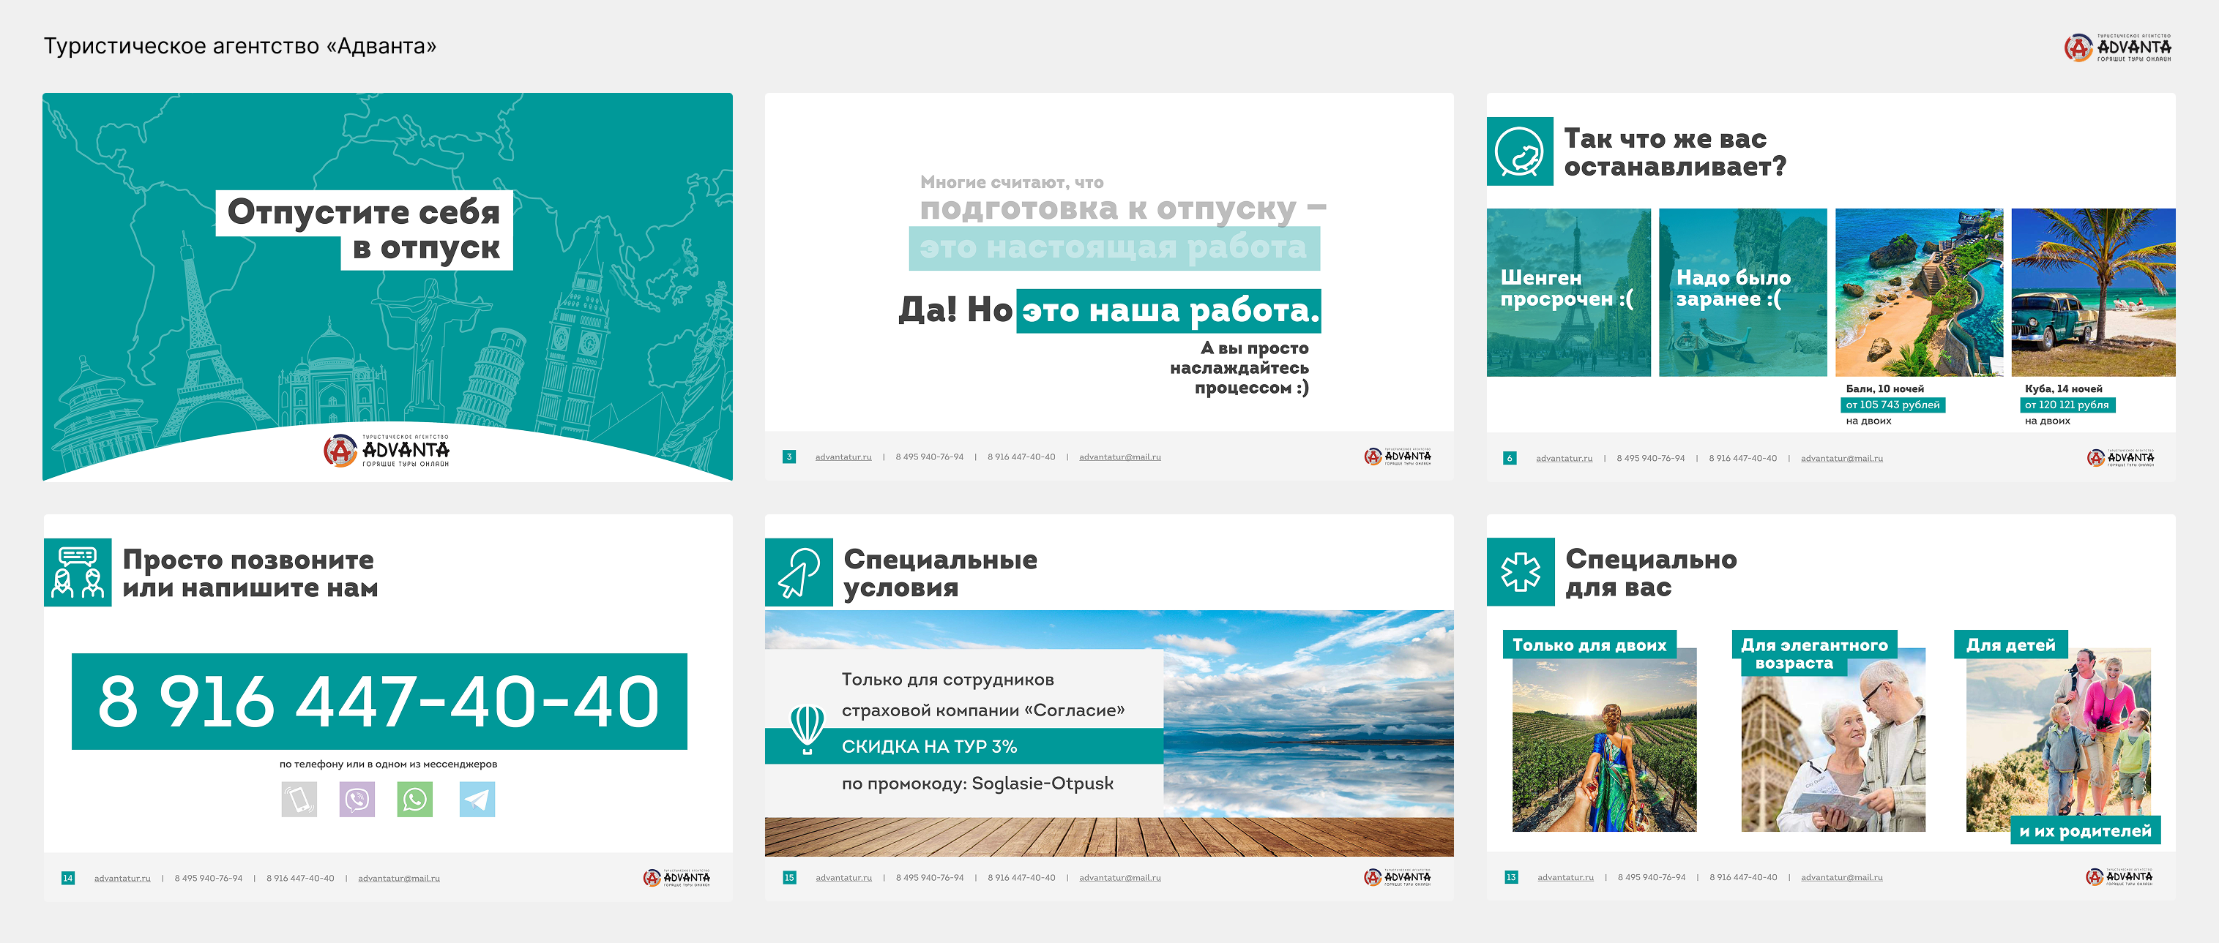Click slide number badge 14
This screenshot has height=943, width=2219.
[x=68, y=879]
